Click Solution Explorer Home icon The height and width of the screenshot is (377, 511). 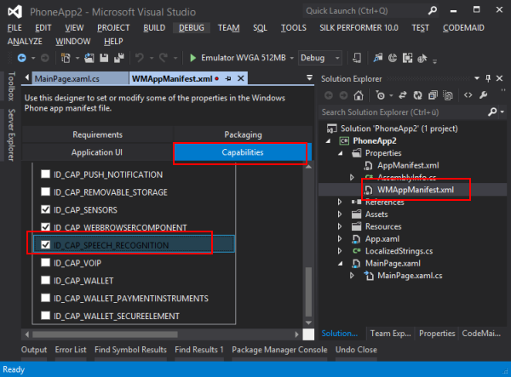coord(359,95)
